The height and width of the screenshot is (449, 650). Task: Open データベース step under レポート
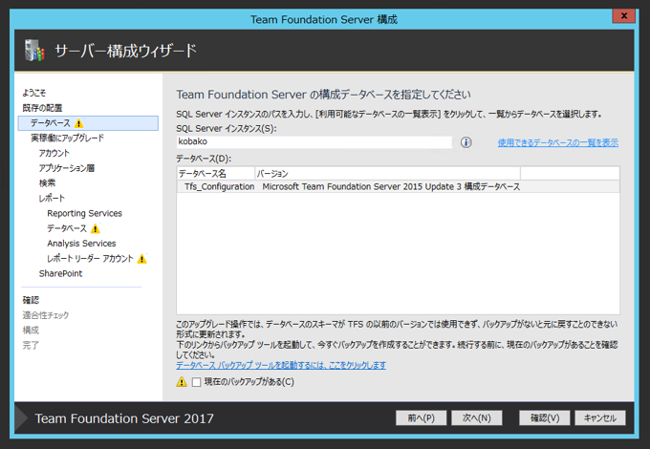(x=67, y=228)
